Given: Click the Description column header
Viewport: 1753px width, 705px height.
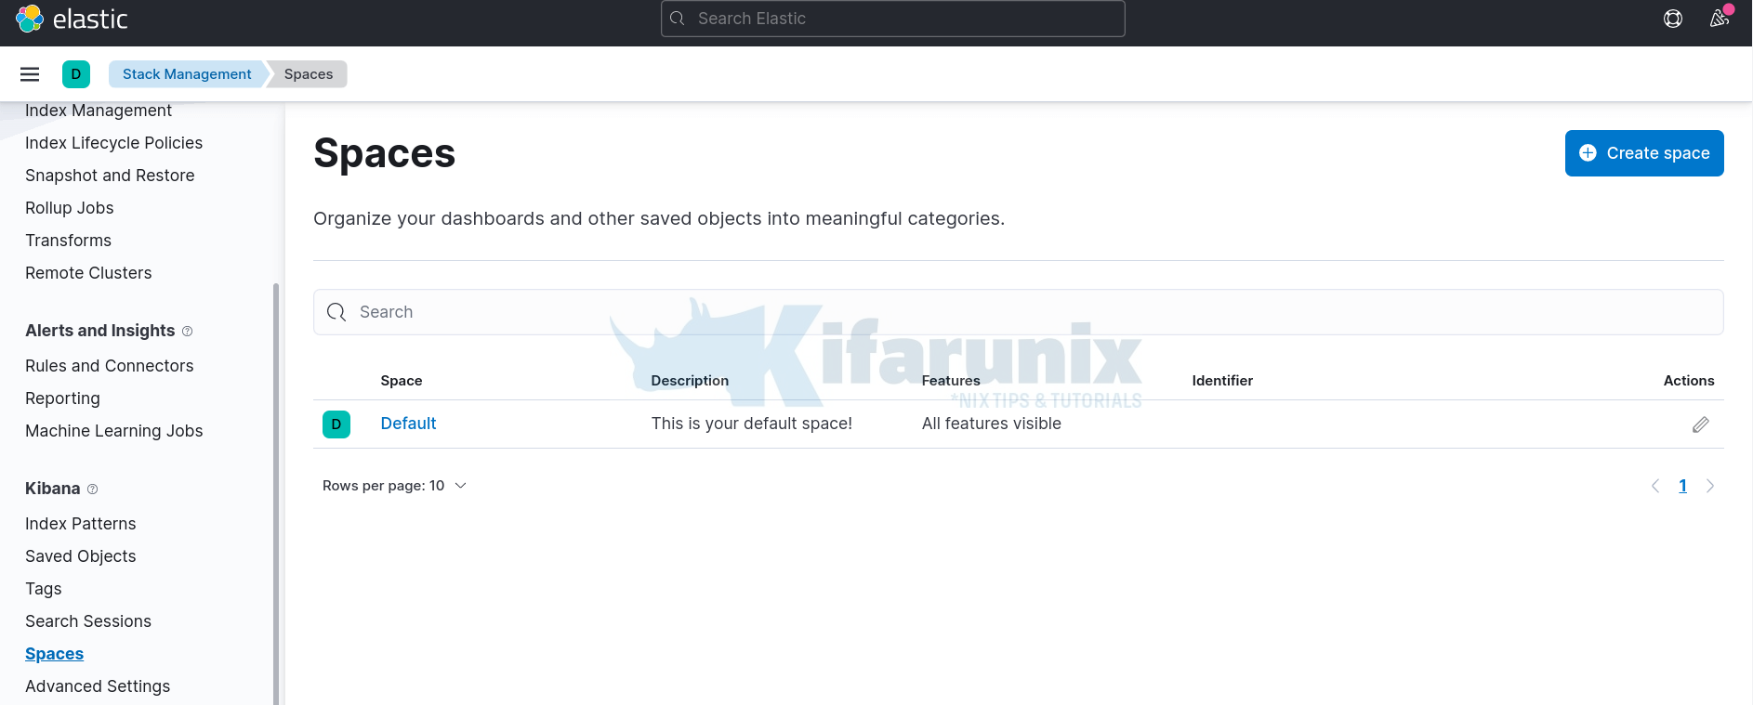Looking at the screenshot, I should 690,381.
